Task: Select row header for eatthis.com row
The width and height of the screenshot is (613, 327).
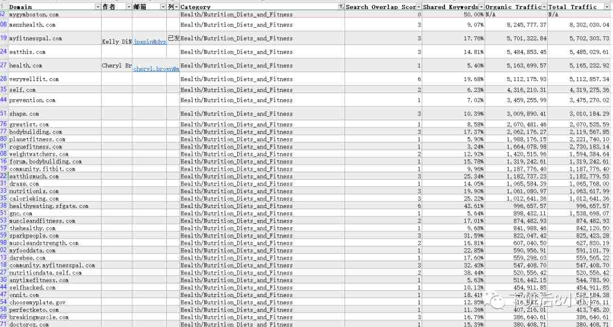Action: tap(4, 52)
